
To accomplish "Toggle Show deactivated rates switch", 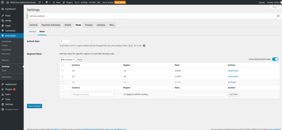I will click(x=275, y=59).
